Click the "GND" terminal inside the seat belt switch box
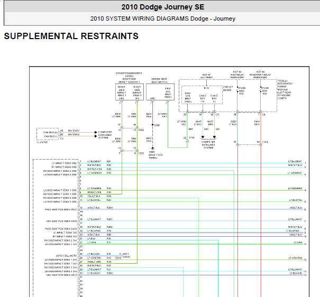 pyautogui.click(x=152, y=98)
